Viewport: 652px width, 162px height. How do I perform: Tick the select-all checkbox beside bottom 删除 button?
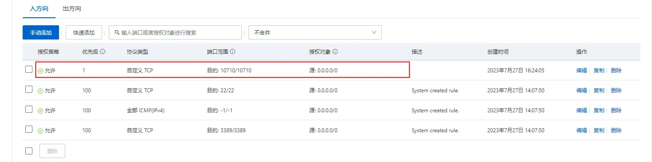click(x=29, y=150)
